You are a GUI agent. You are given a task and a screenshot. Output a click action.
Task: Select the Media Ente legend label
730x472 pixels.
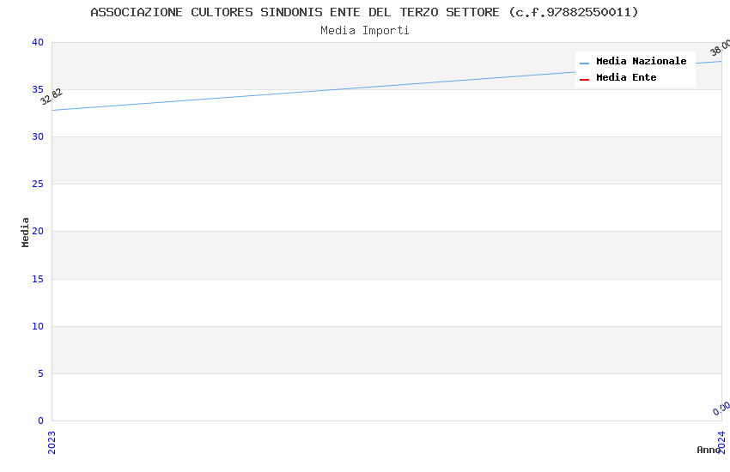point(626,78)
